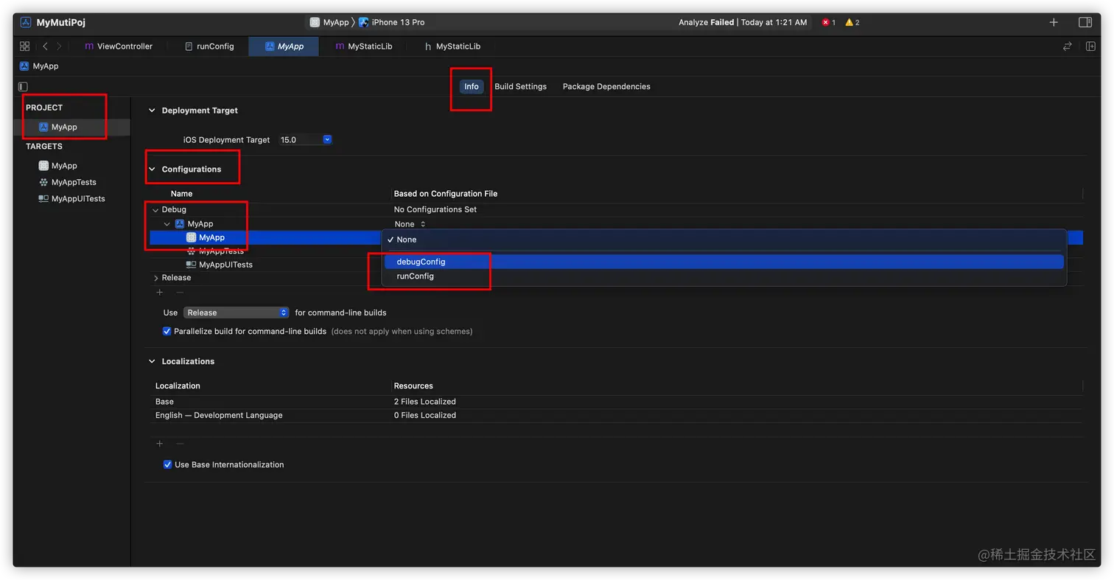Open the Release command-line builds dropdown
Screen dimensions: 1114x580
click(236, 312)
